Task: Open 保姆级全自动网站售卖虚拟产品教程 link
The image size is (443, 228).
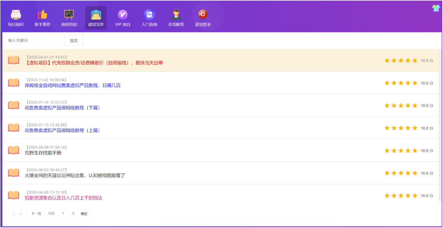Action: 72,85
